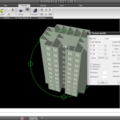
Task: Confirm with the Yes button
Action: point(102,82)
